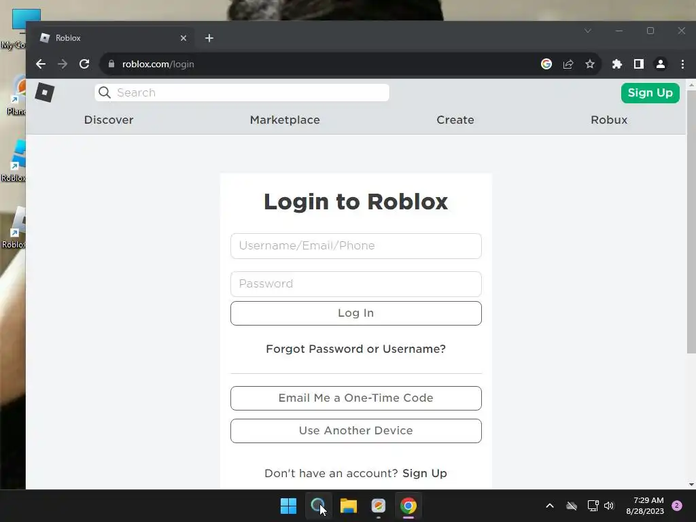Open tab search dropdown chevron
This screenshot has width=696, height=522.
click(x=588, y=31)
